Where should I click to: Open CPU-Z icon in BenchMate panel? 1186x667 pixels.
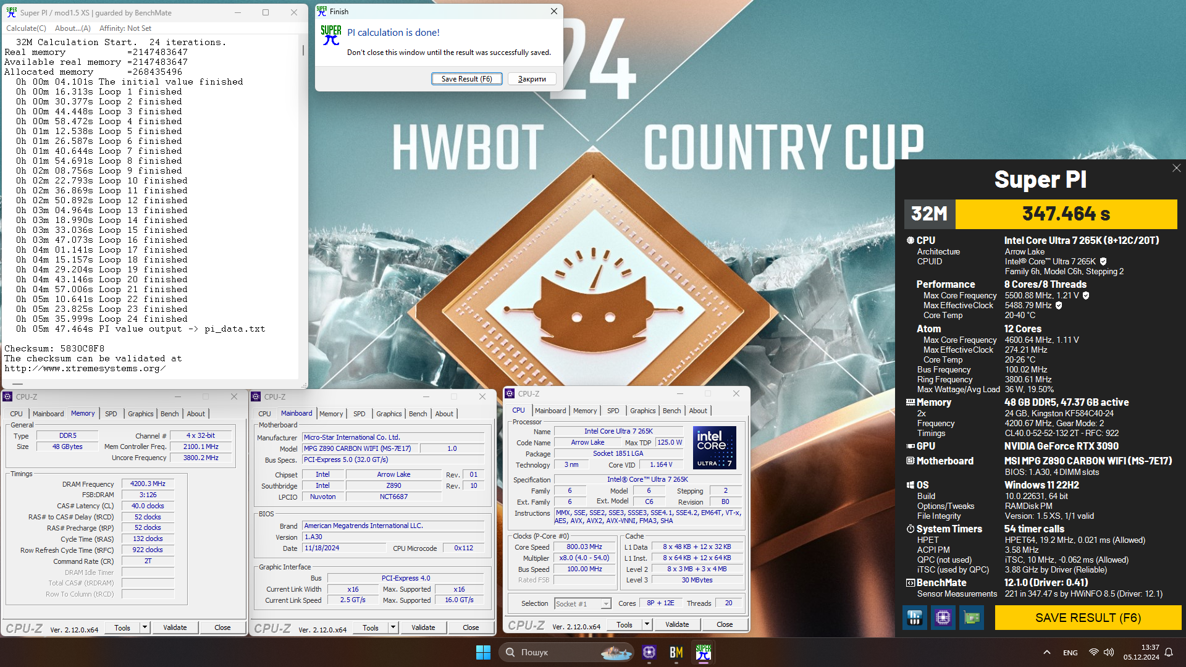(x=943, y=618)
